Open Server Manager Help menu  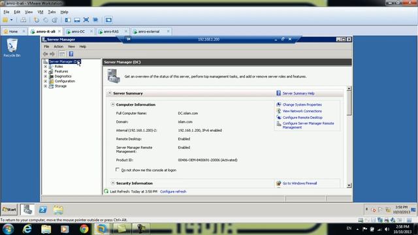[83, 46]
